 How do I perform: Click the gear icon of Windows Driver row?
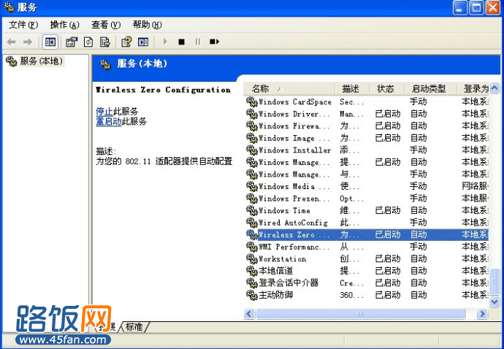(252, 114)
